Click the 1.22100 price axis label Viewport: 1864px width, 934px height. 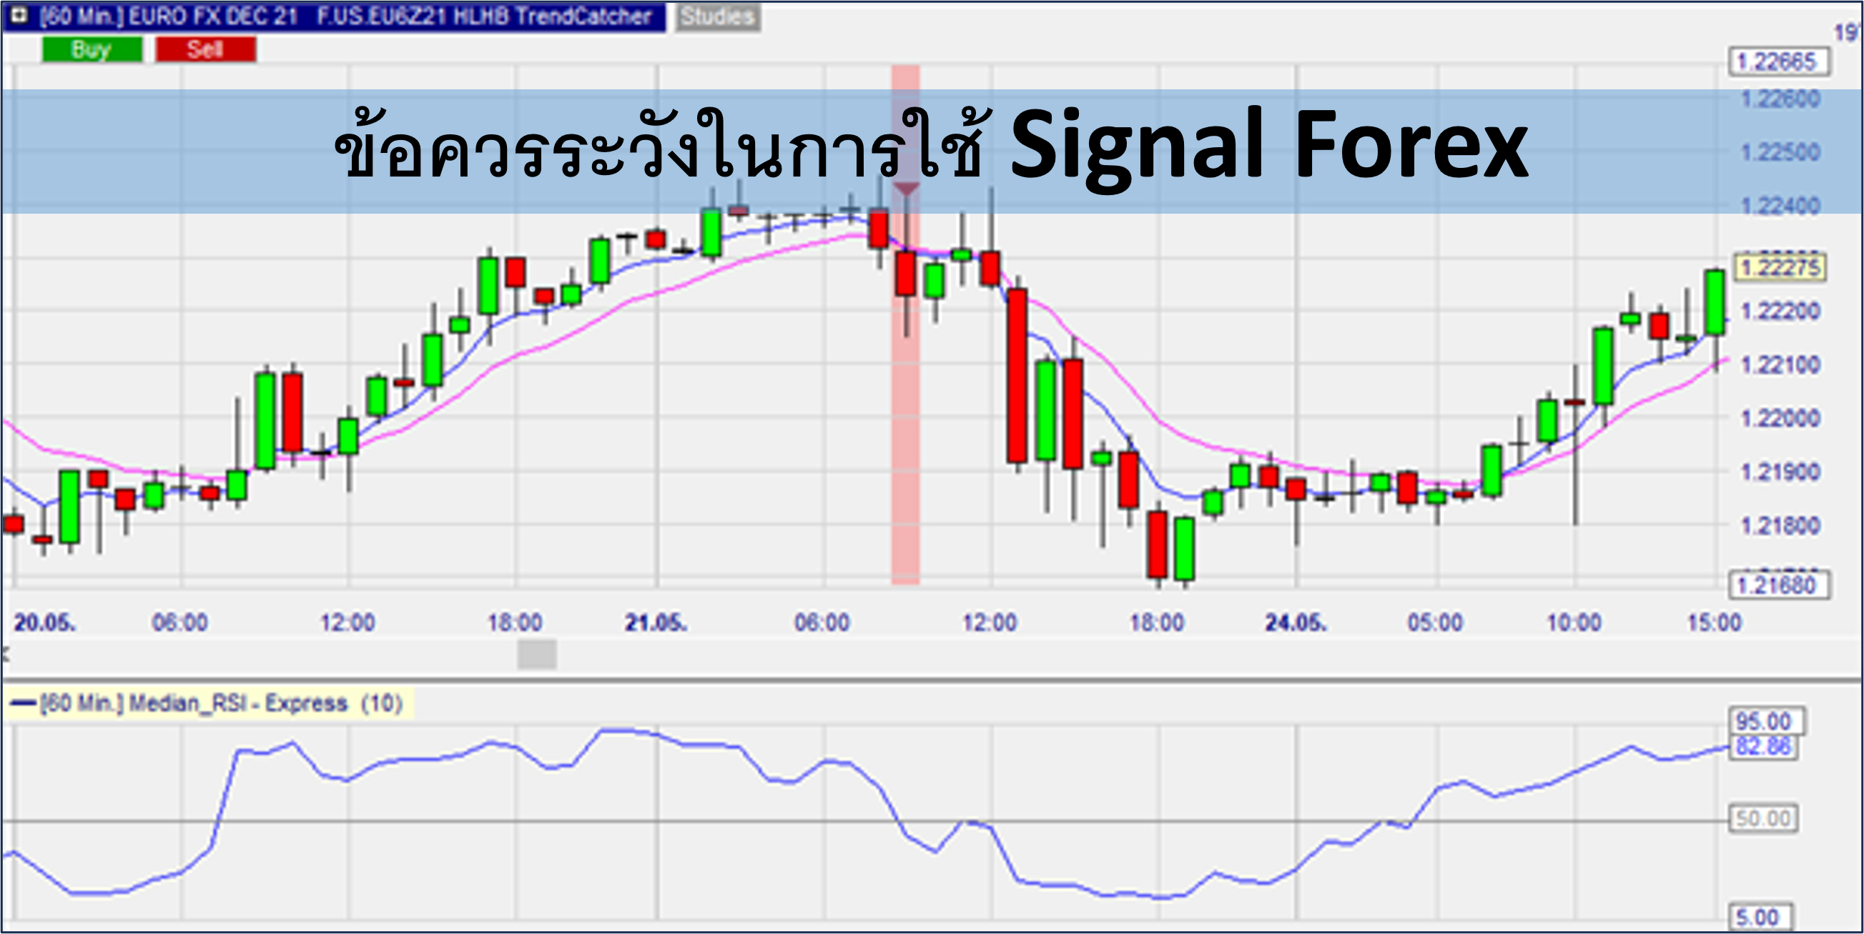(1780, 364)
